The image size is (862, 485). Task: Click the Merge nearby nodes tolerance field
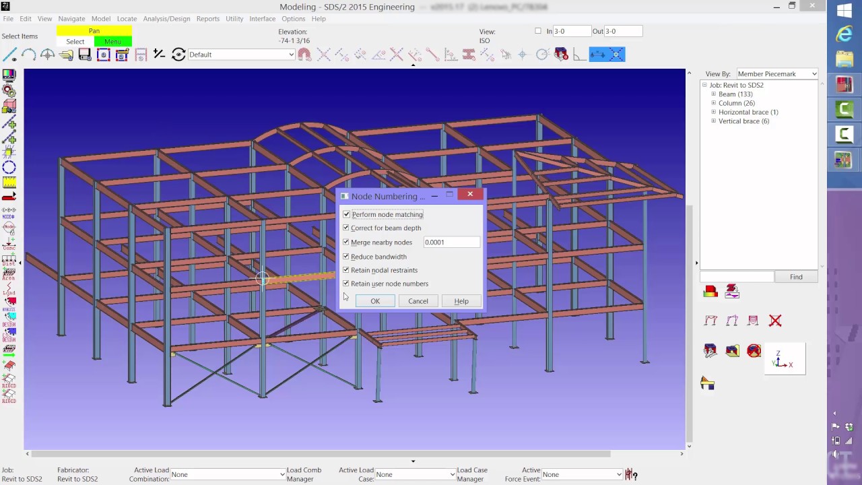(x=451, y=243)
